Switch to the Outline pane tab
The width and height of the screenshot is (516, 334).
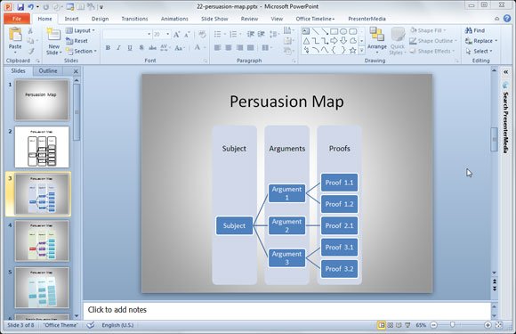(48, 71)
